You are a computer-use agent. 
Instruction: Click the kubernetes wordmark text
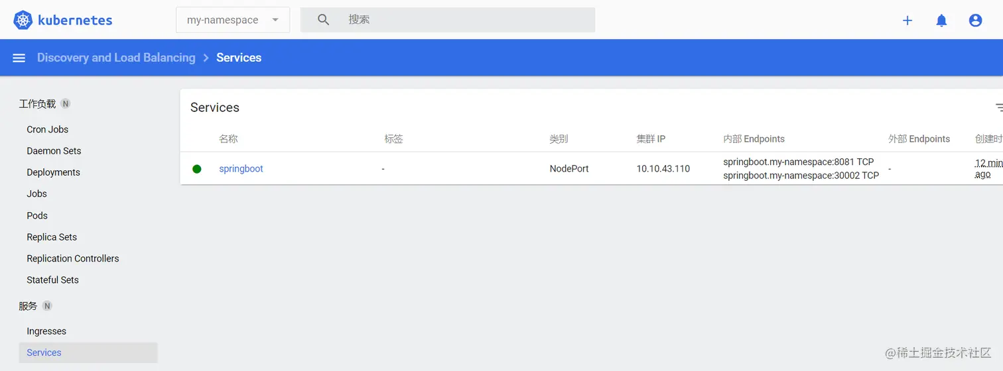(x=75, y=21)
